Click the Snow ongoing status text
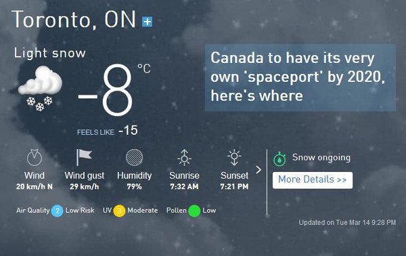 [x=321, y=158]
